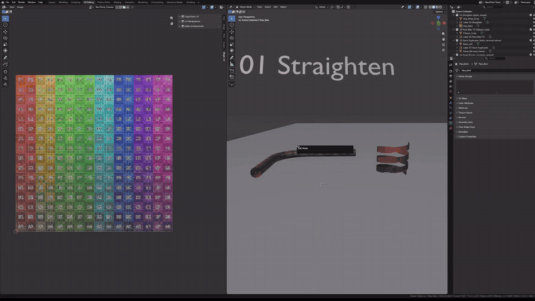Select the 3D viewport Select Box tool
535x301 pixels.
tap(232, 18)
